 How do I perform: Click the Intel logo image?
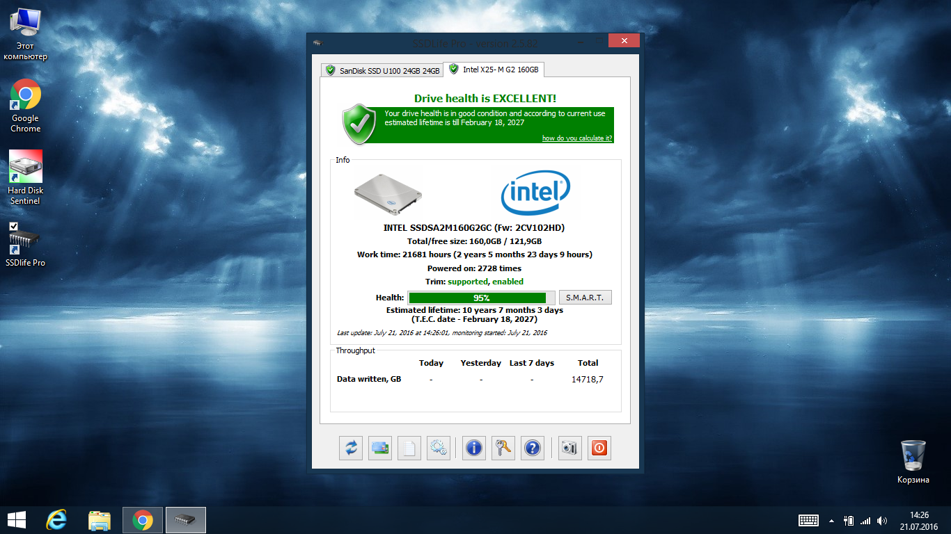click(535, 193)
